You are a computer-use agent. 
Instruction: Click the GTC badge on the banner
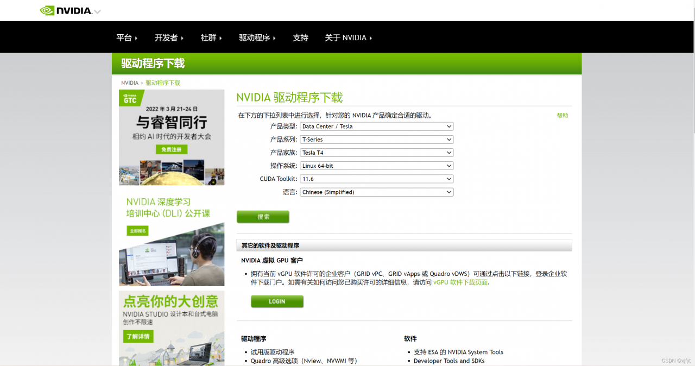pyautogui.click(x=131, y=98)
